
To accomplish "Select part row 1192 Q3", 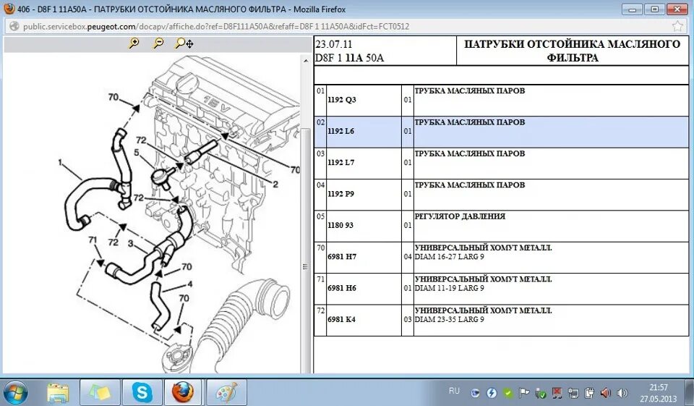I will (x=501, y=100).
